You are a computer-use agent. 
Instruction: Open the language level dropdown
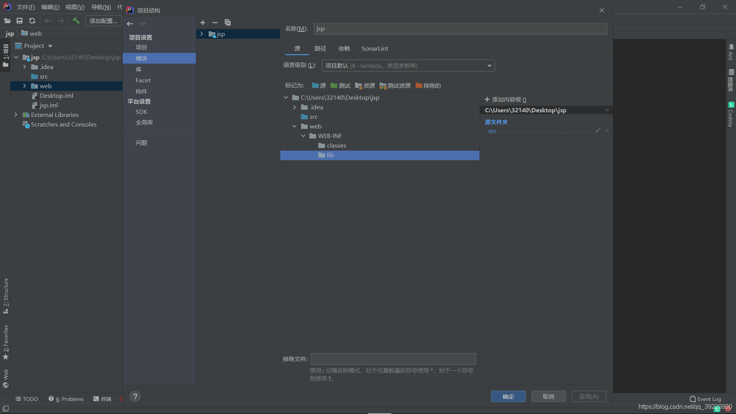pyautogui.click(x=408, y=66)
